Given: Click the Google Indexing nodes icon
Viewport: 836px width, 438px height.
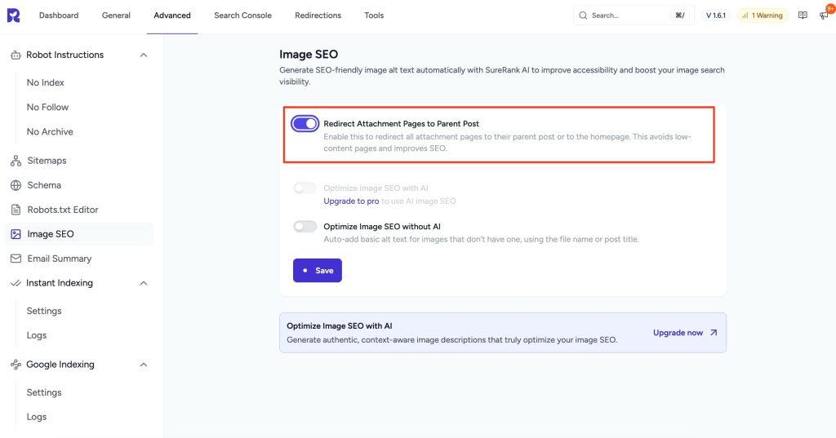Looking at the screenshot, I should (x=16, y=365).
